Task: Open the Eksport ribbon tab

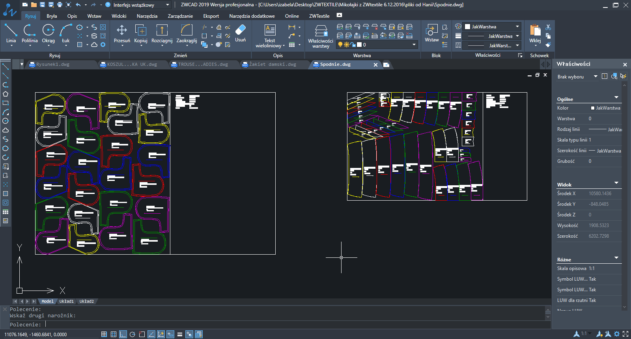Action: 211,16
